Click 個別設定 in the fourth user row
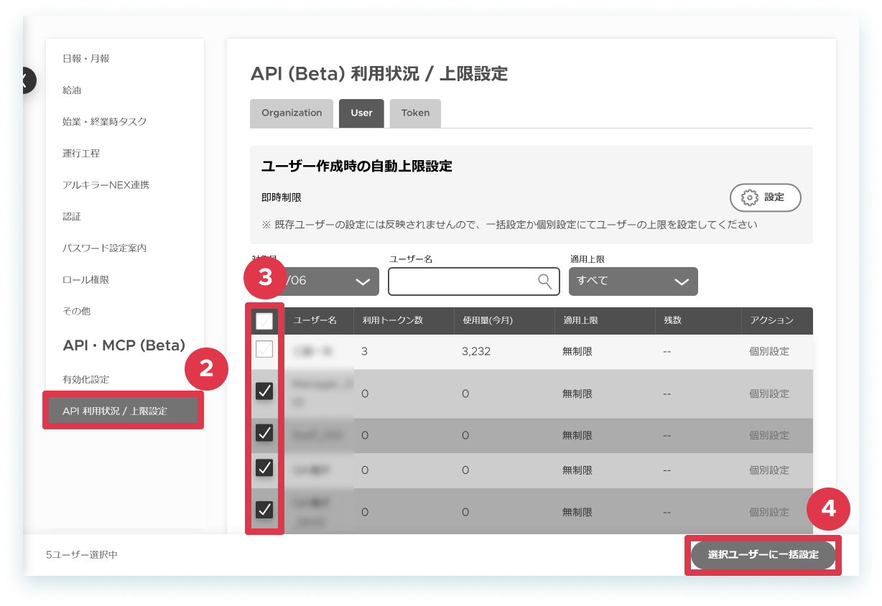 click(x=769, y=470)
